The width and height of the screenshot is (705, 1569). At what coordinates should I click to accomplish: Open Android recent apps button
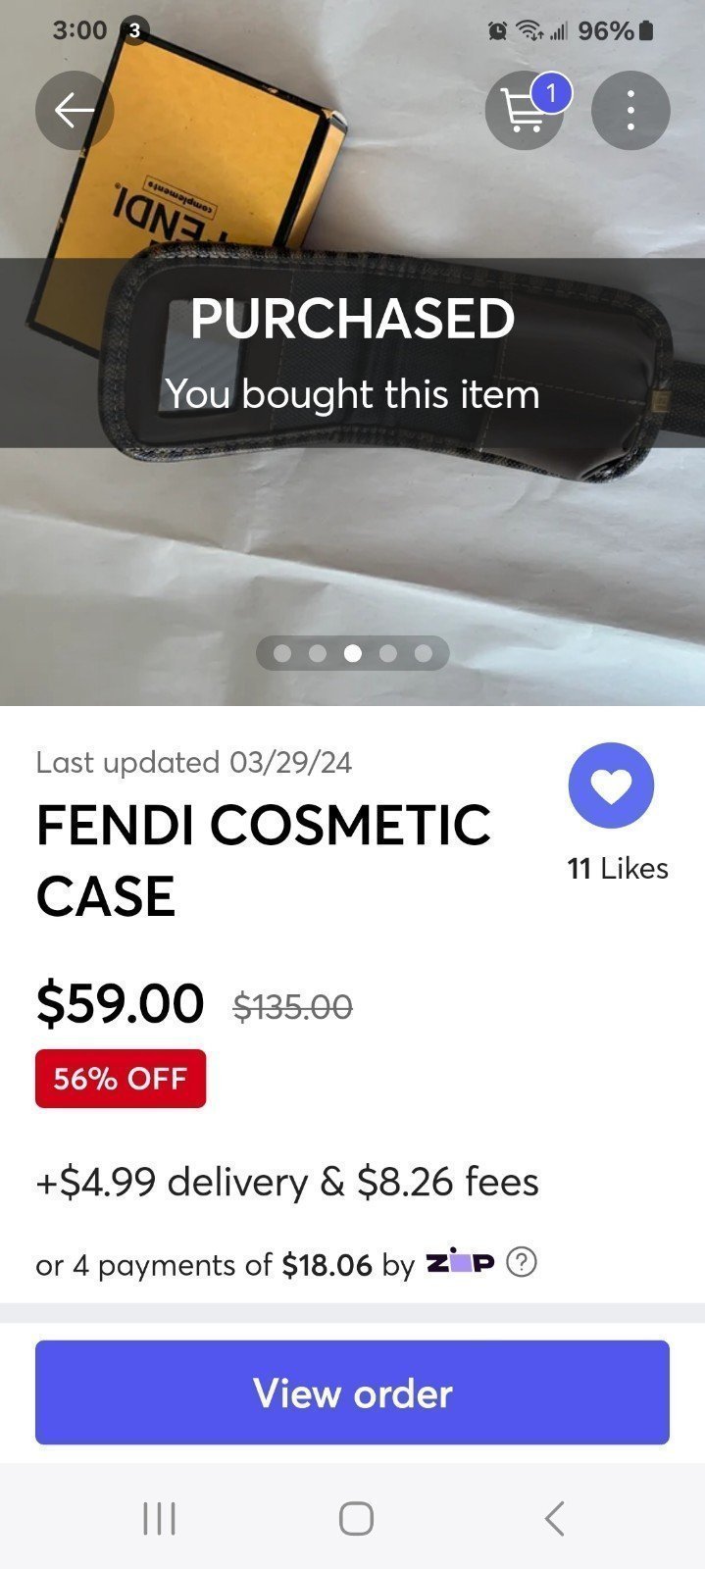tap(159, 1518)
